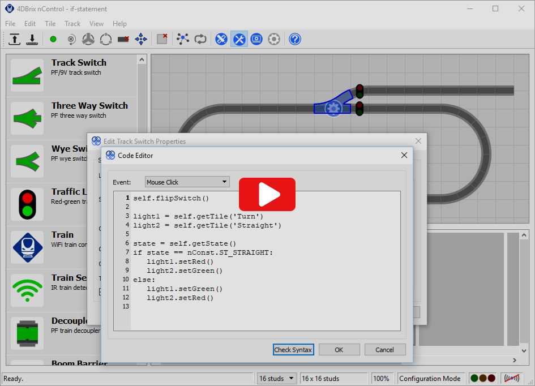Open the Help menu
Screen dimensions: 535x386
pyautogui.click(x=120, y=24)
